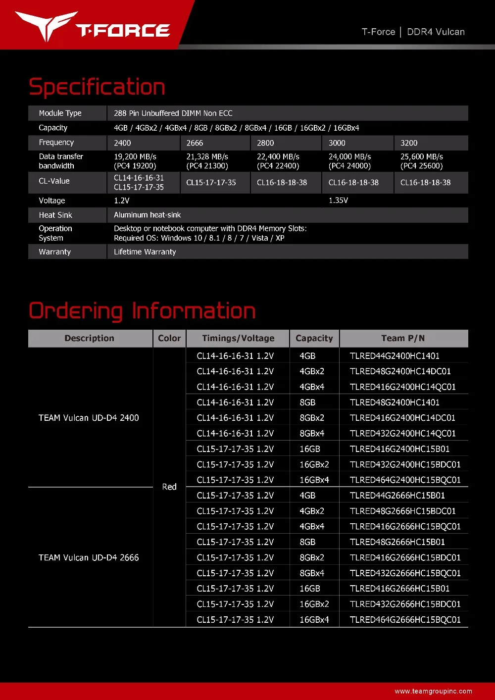Click the 'Capacity' label in the Specification table

tap(53, 128)
